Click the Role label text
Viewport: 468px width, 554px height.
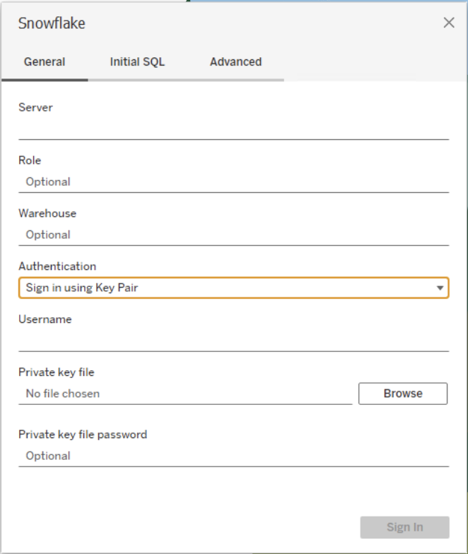30,160
